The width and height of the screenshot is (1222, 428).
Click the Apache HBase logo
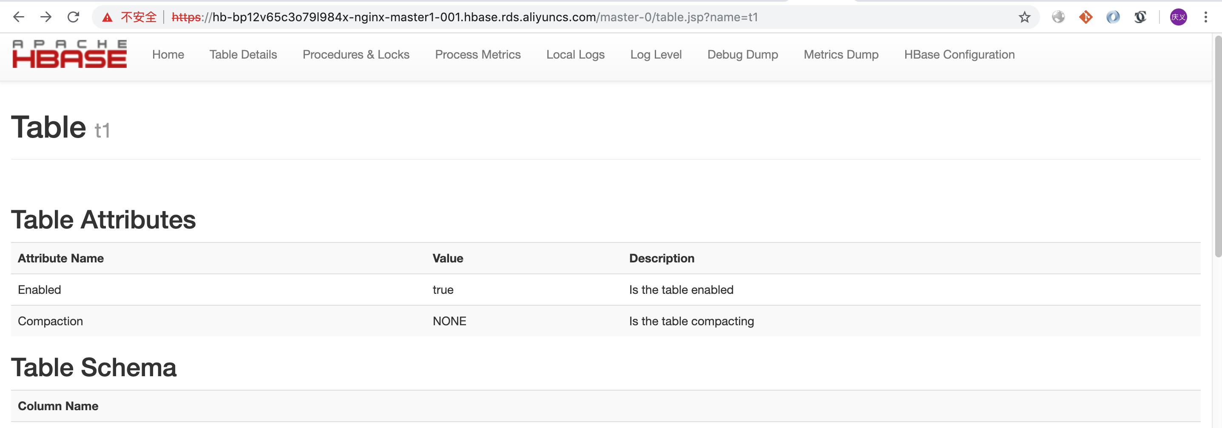click(70, 54)
